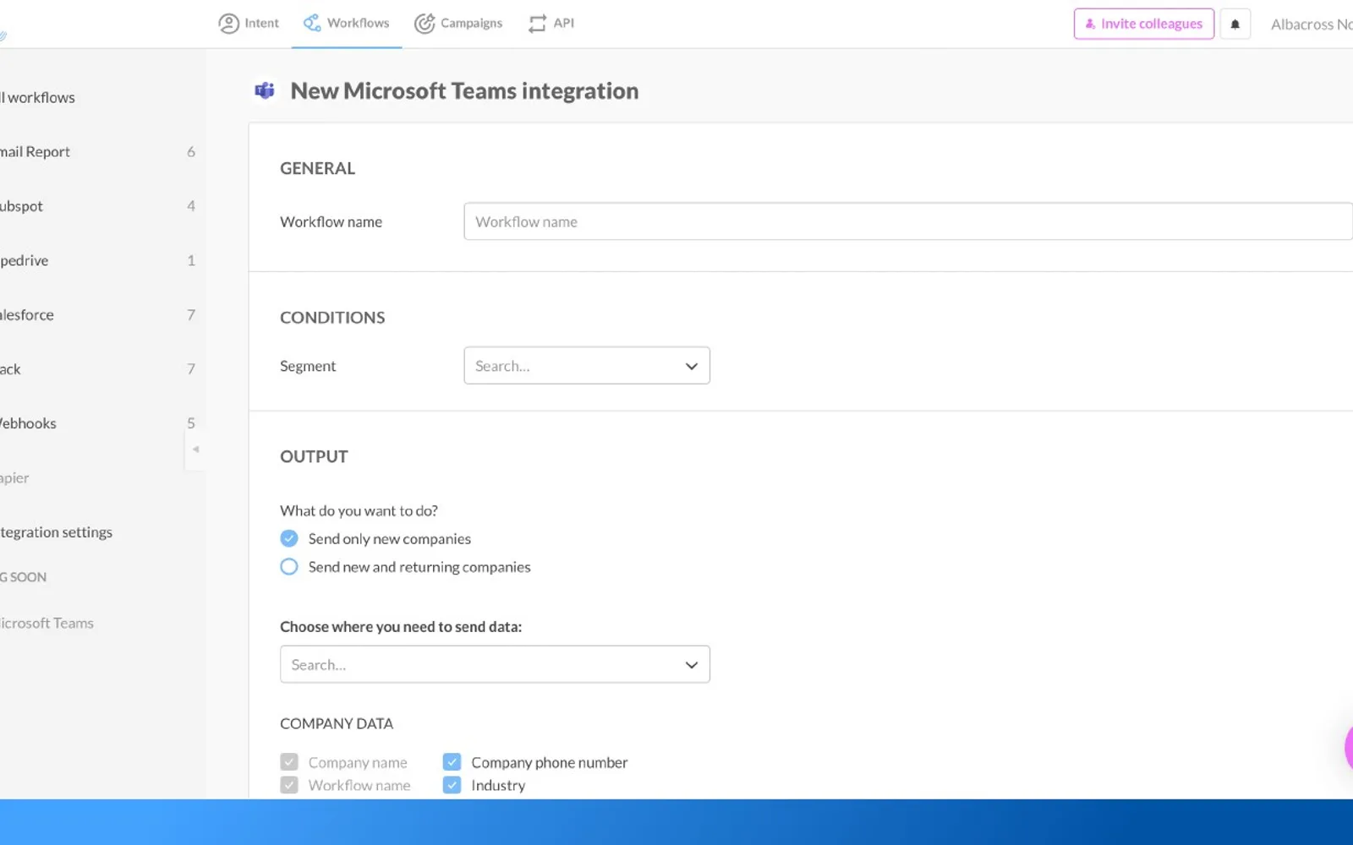This screenshot has width=1353, height=845.
Task: Click the Microsoft Teams logo icon
Action: pyautogui.click(x=265, y=90)
